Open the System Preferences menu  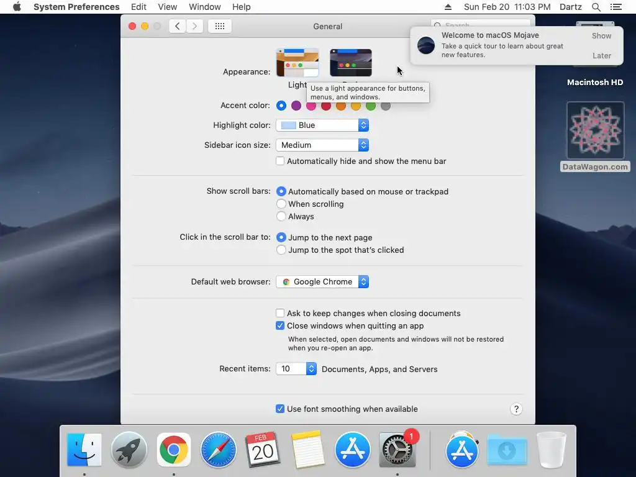tap(76, 7)
